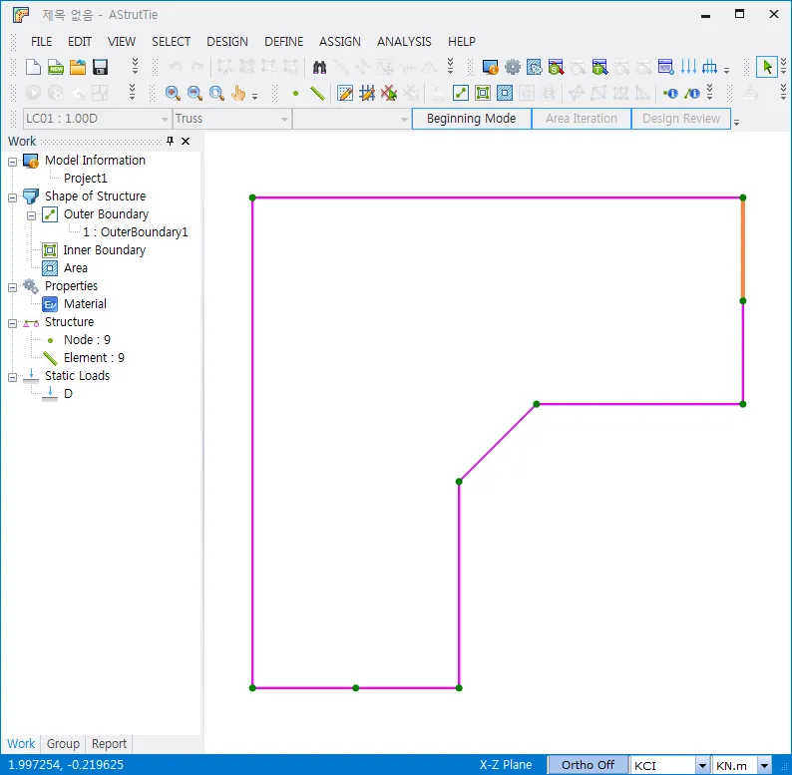Screen dimensions: 792x775
Task: Collapse the Shape of Structure node
Action: 12,197
